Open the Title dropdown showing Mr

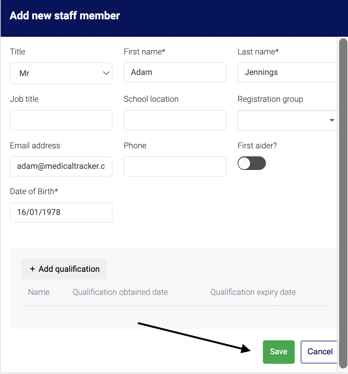pyautogui.click(x=61, y=73)
